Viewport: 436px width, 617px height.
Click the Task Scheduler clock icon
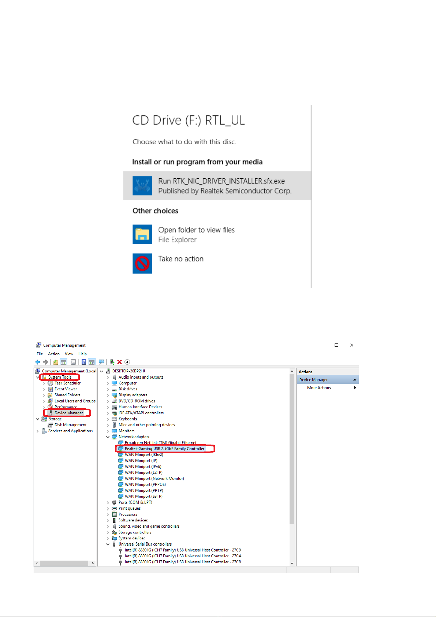point(50,383)
